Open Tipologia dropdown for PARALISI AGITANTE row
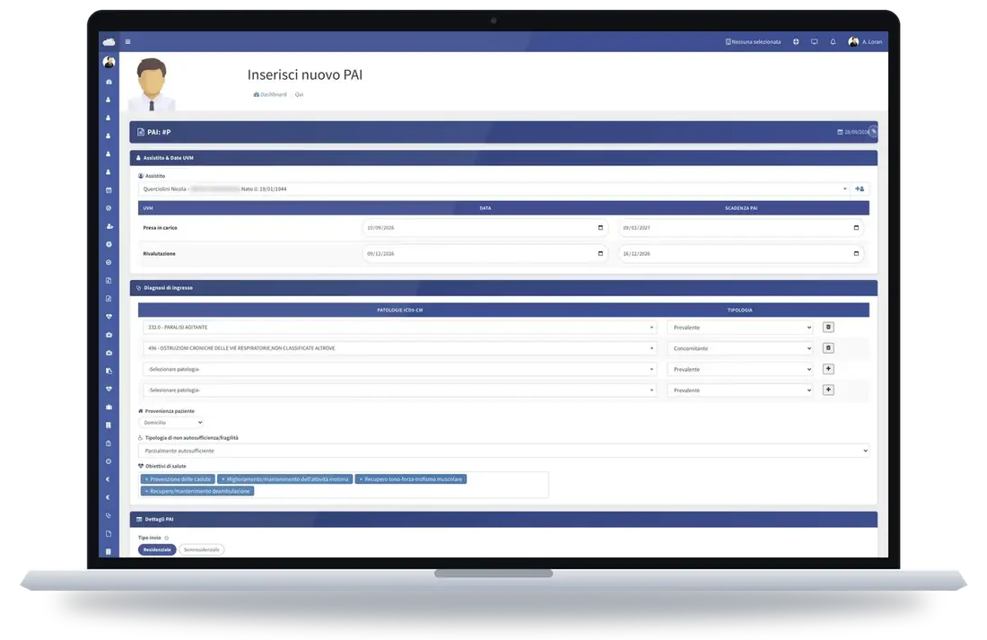Image resolution: width=987 pixels, height=640 pixels. (x=740, y=328)
